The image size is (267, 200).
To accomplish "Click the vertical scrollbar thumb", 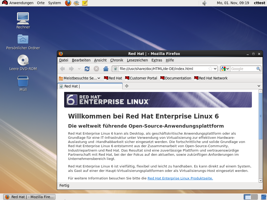I will 260,116.
